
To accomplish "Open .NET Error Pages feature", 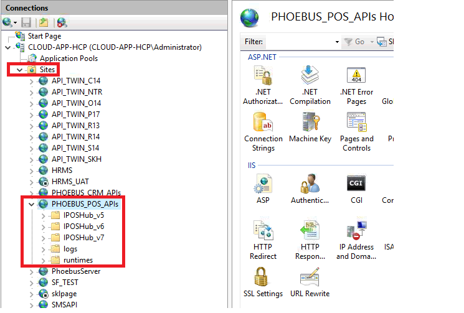I will [356, 79].
